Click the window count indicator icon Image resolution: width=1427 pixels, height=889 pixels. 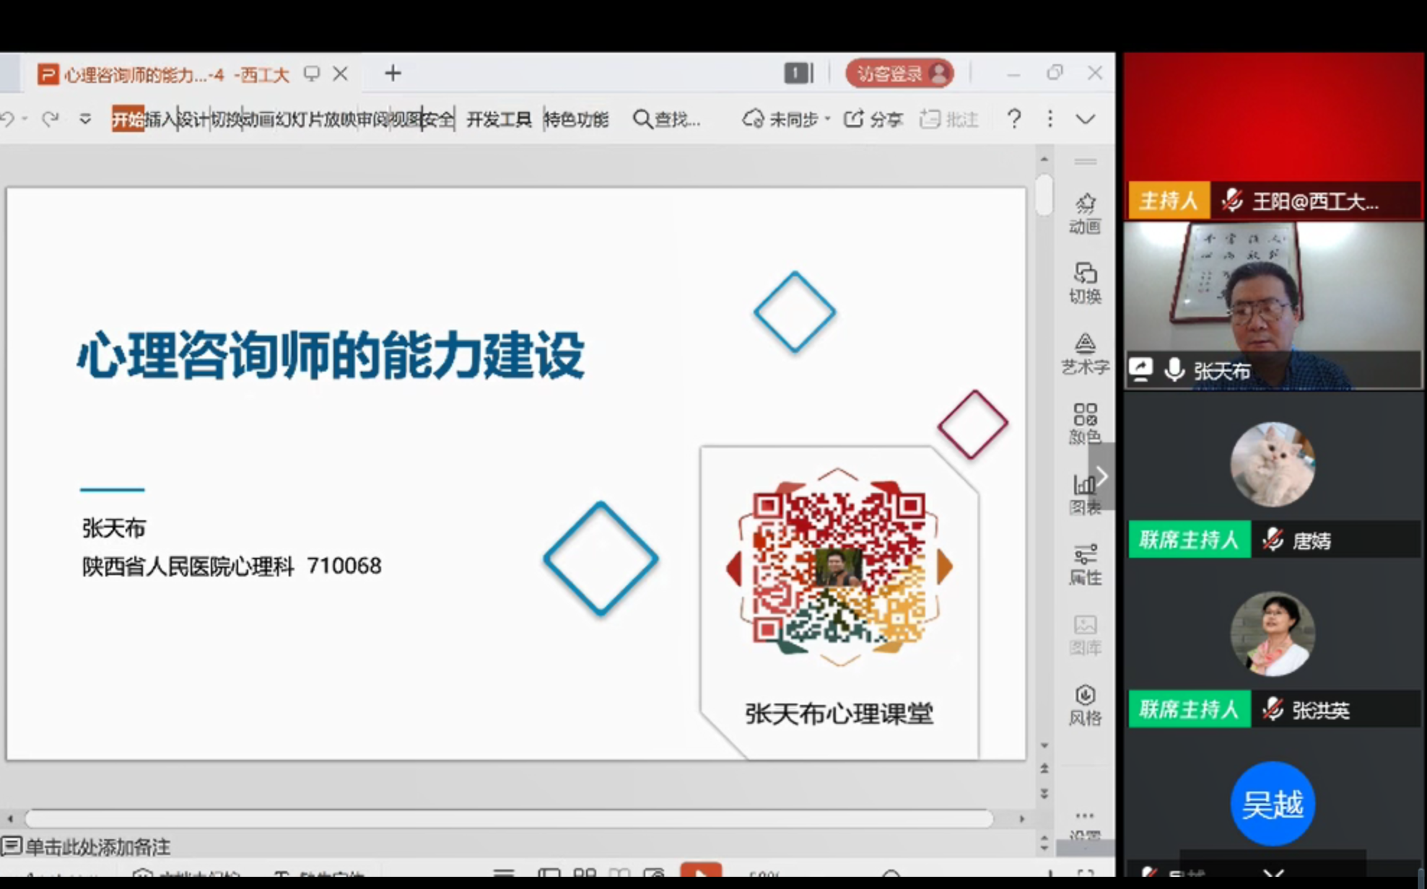coord(799,73)
